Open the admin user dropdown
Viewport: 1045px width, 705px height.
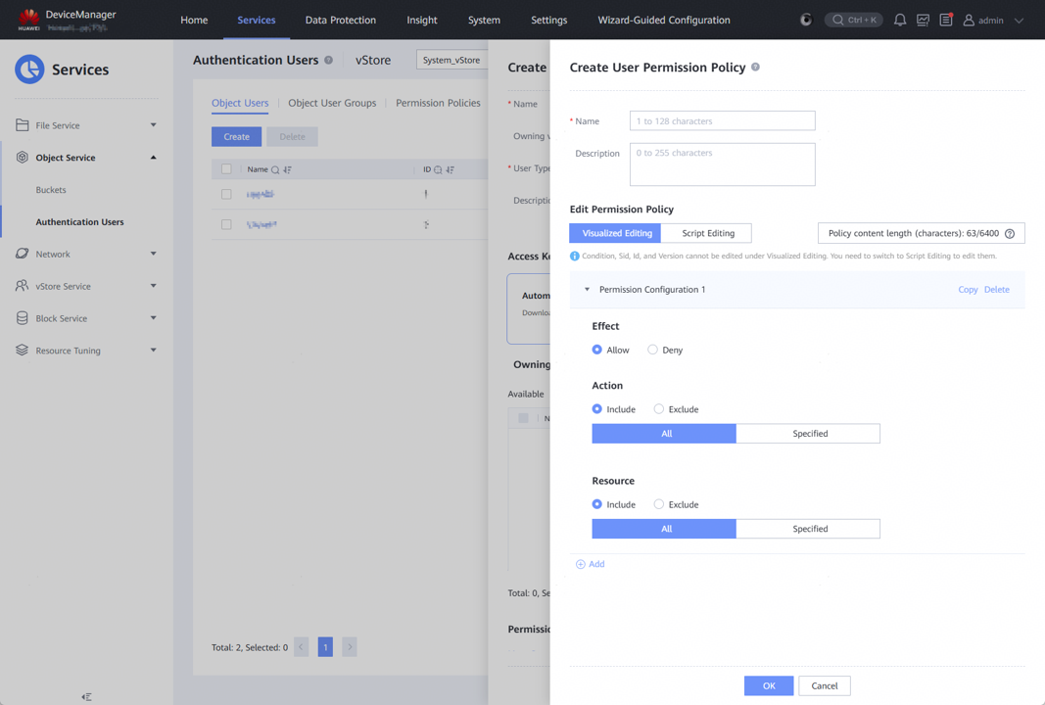(993, 20)
